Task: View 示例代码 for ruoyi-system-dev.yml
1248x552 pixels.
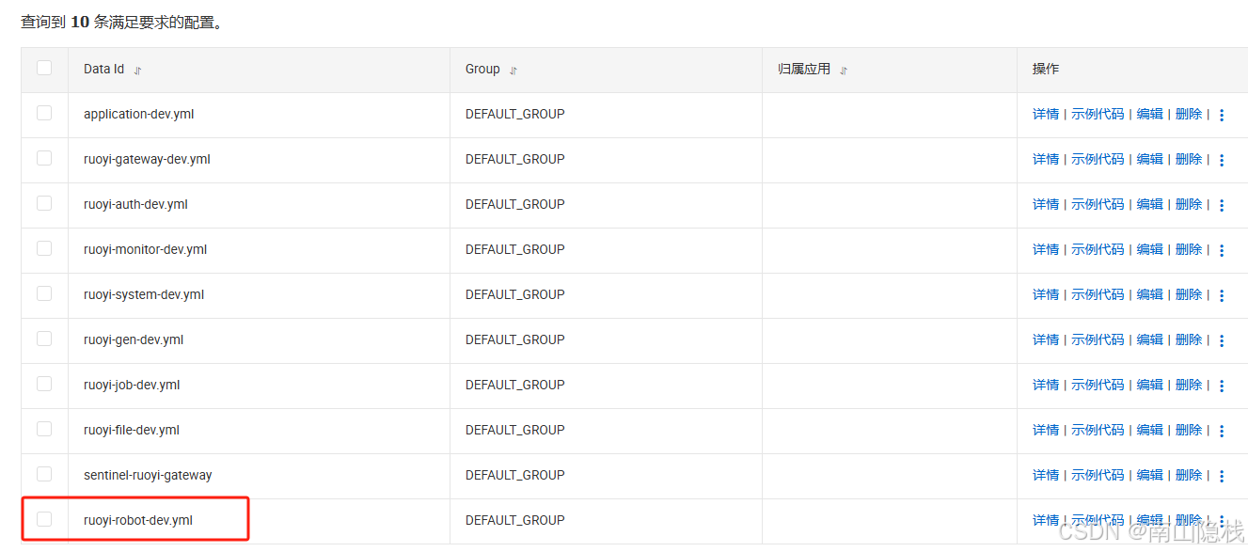Action: (x=1098, y=294)
